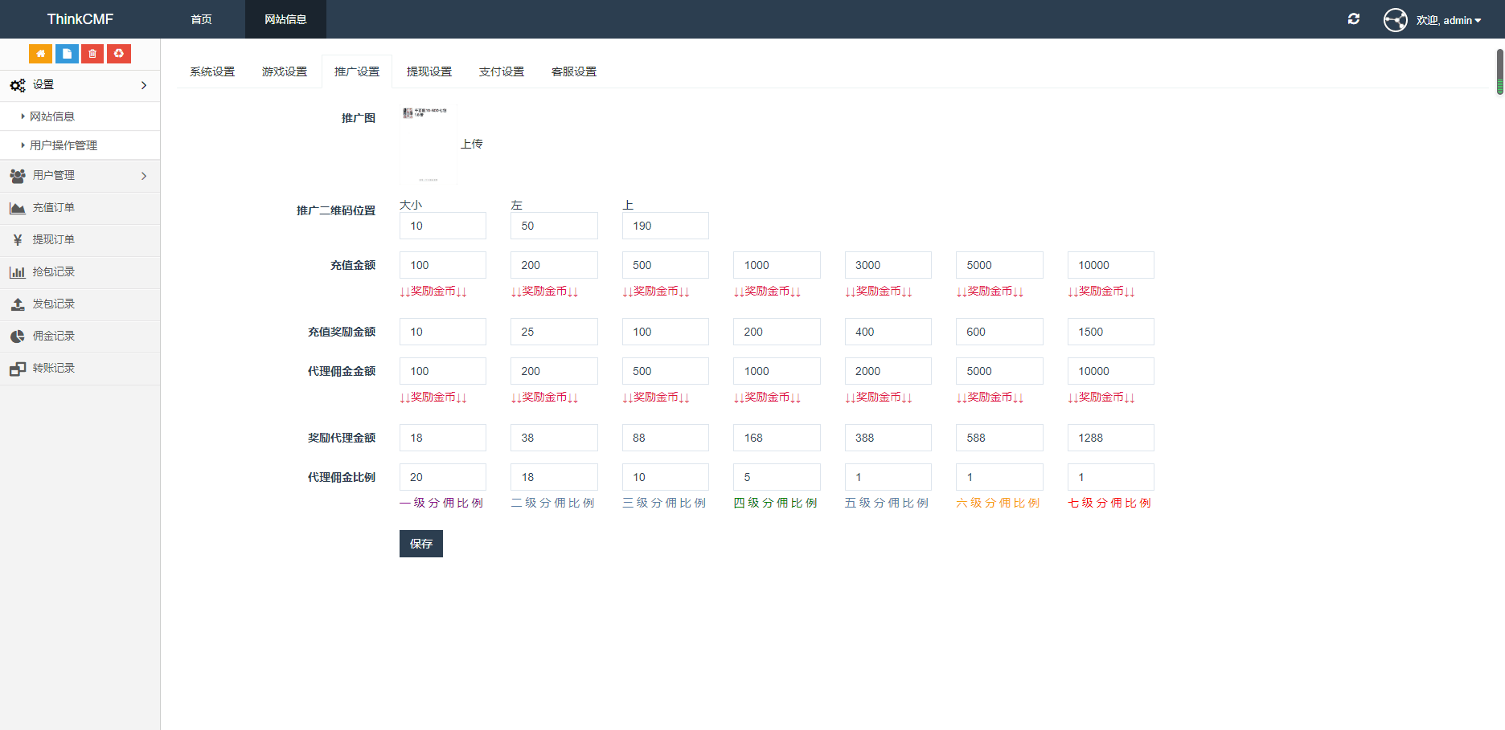Switch to the 支付设置 tab
The height and width of the screenshot is (730, 1505).
(501, 71)
